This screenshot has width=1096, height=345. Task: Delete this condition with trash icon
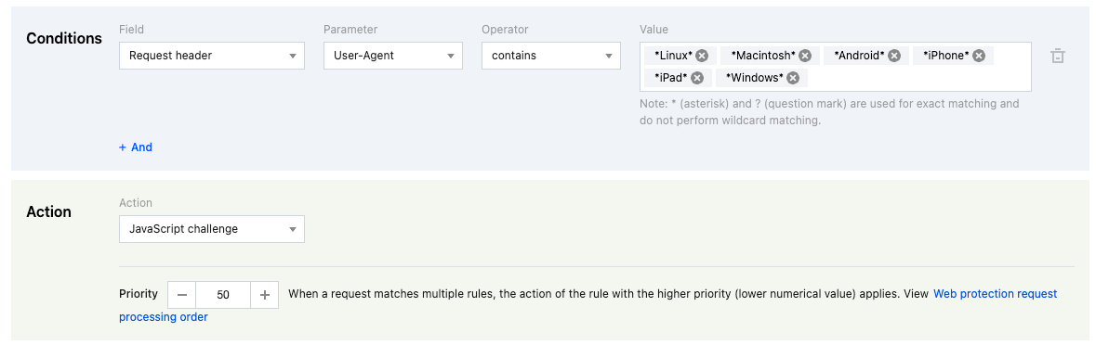click(1058, 56)
